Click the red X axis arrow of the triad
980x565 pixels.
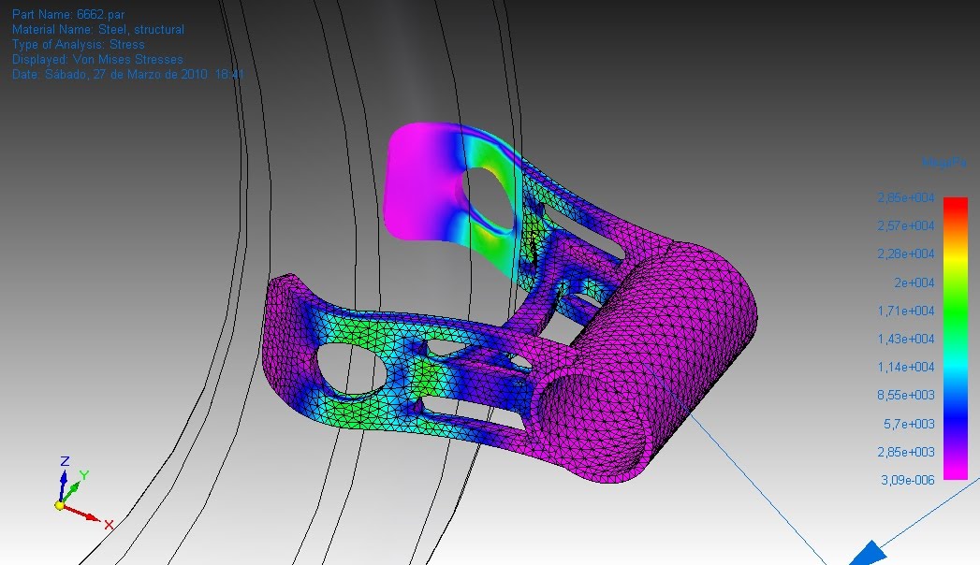click(x=86, y=514)
